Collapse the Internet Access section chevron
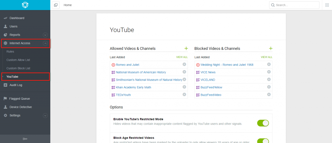Image resolution: width=332 pixels, height=143 pixels. pos(45,43)
